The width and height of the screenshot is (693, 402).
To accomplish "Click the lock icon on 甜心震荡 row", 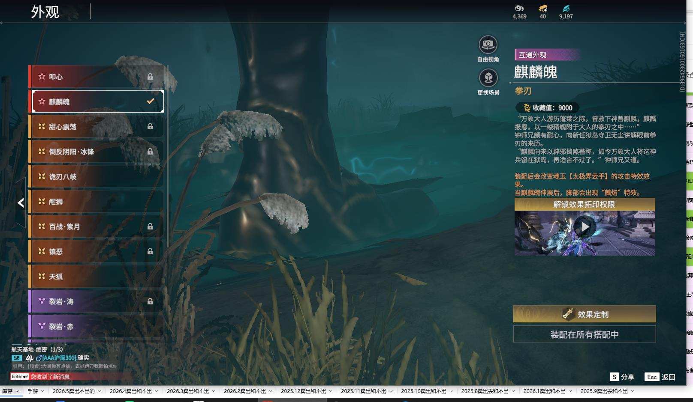I will [x=150, y=126].
